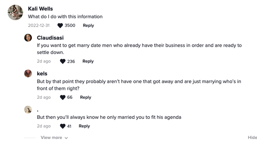Image resolution: width=257 pixels, height=145 pixels.
Task: Open Kali Wells' profile picture
Action: [15, 12]
